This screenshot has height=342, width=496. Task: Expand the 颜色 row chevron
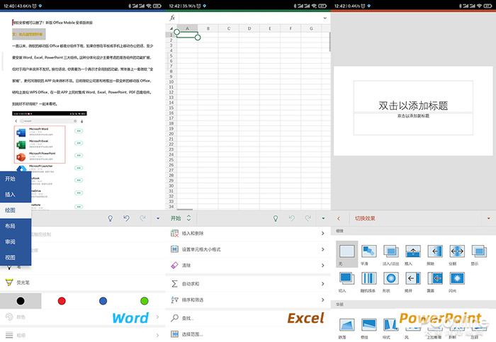(x=157, y=317)
